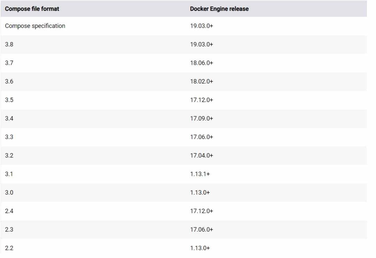
Task: Select the 3.5 file format cell
Action: [9, 100]
